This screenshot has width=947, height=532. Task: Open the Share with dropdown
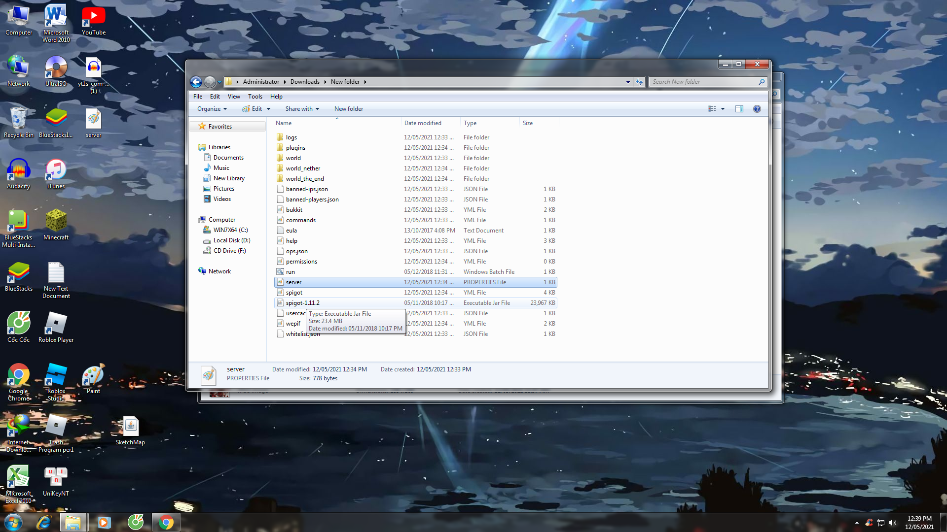point(302,109)
